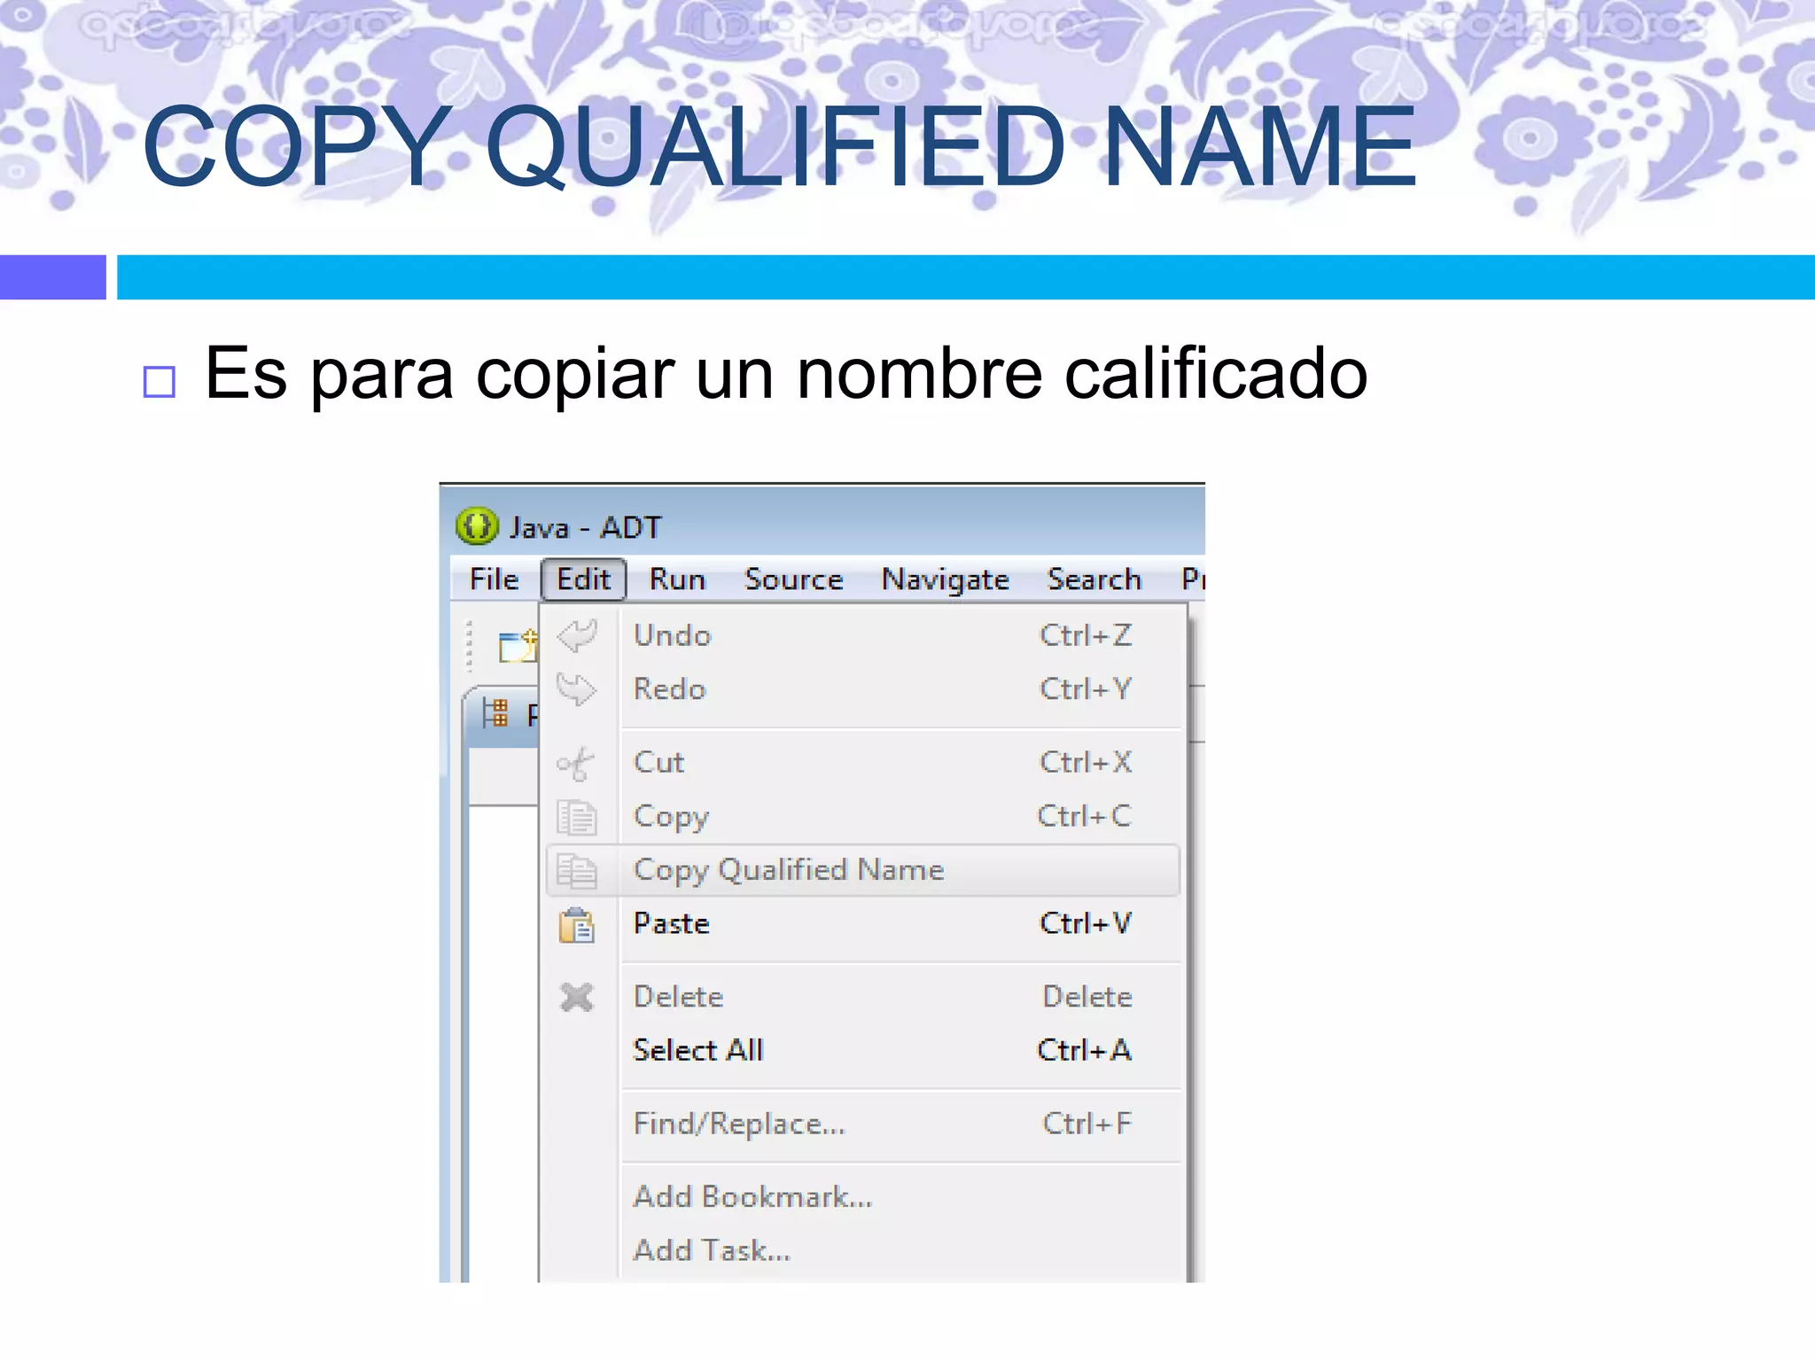1815x1361 pixels.
Task: Click the Delete X icon
Action: tap(577, 998)
